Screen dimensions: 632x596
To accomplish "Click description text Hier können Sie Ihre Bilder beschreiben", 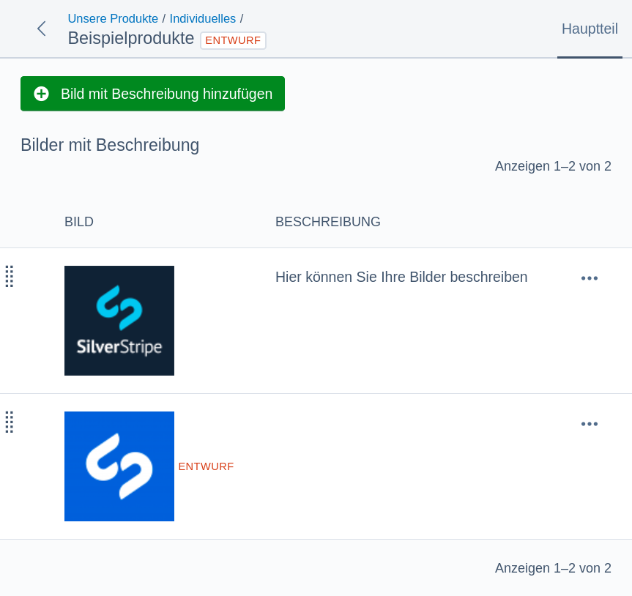I will tap(401, 277).
